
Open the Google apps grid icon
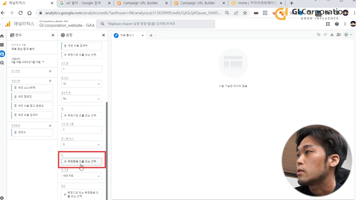[328, 24]
